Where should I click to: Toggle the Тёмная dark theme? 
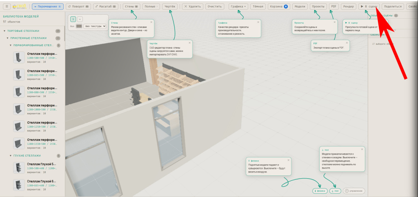pyautogui.click(x=258, y=7)
